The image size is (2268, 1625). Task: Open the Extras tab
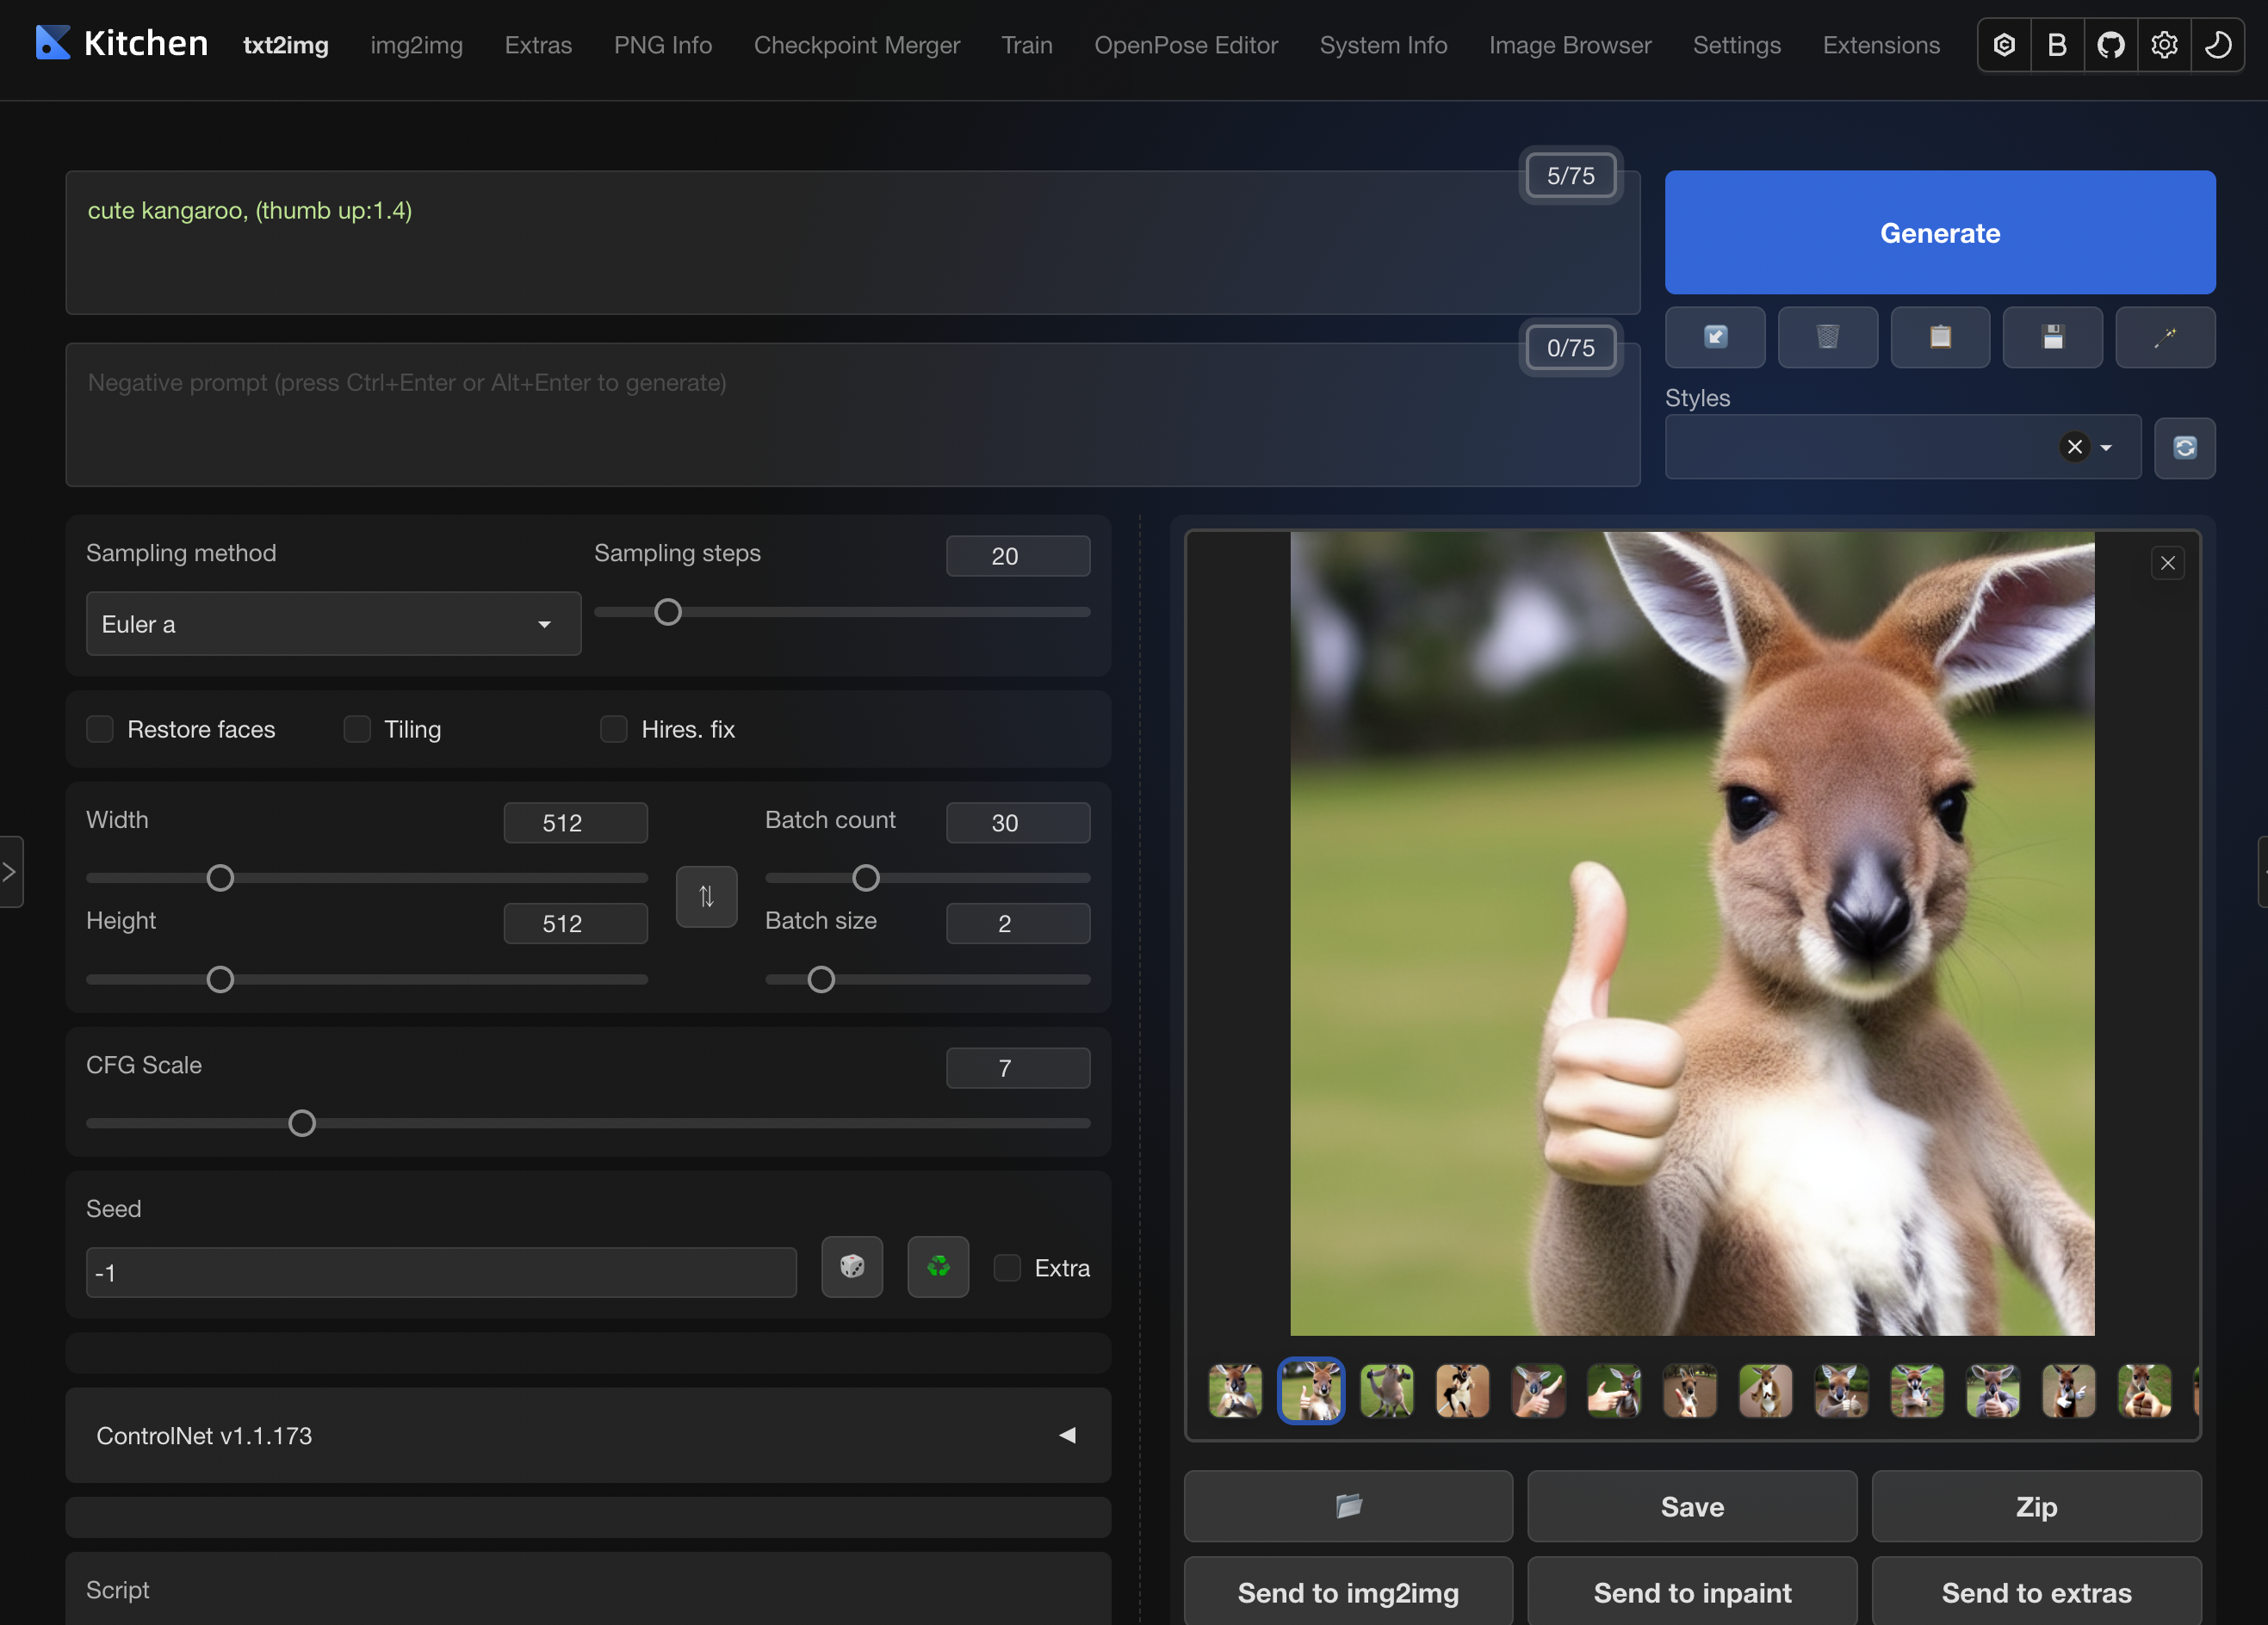tap(538, 45)
